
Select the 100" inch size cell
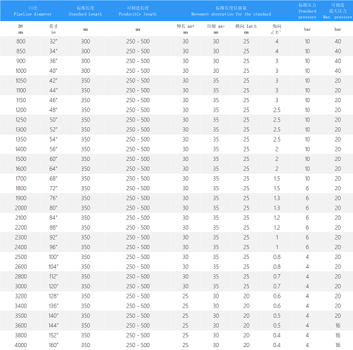tap(54, 257)
